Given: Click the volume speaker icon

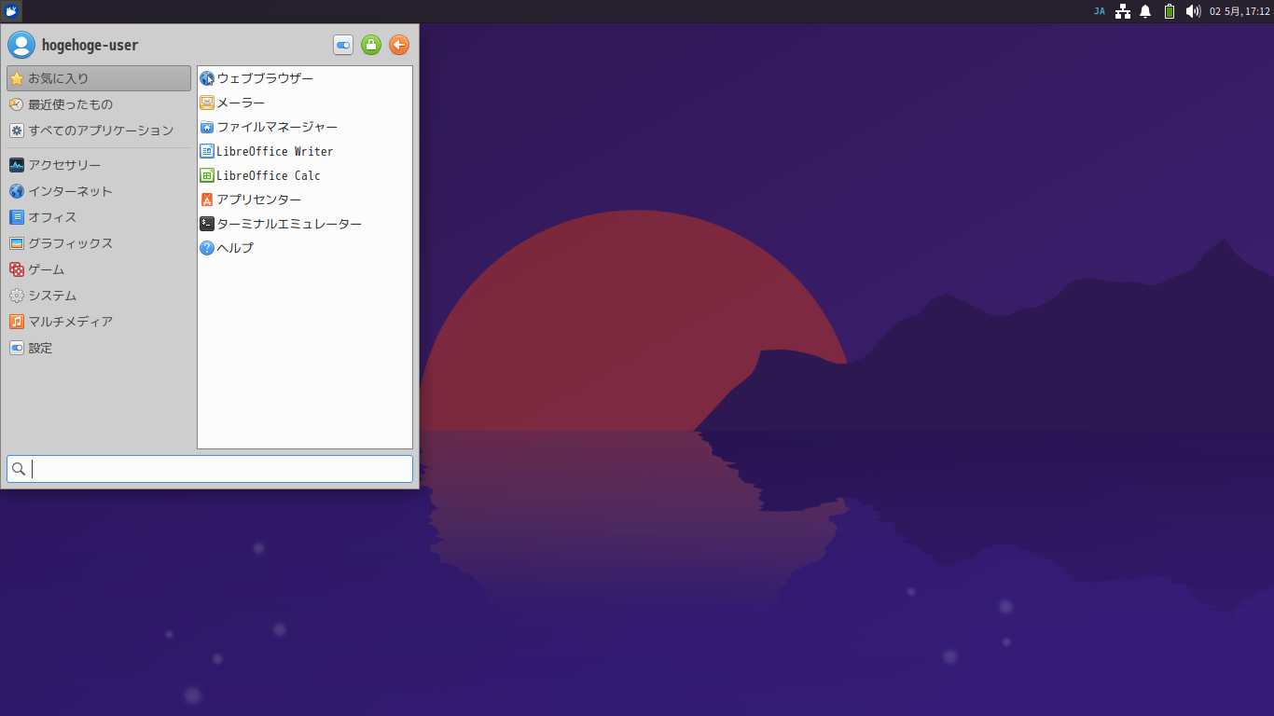Looking at the screenshot, I should 1194,11.
